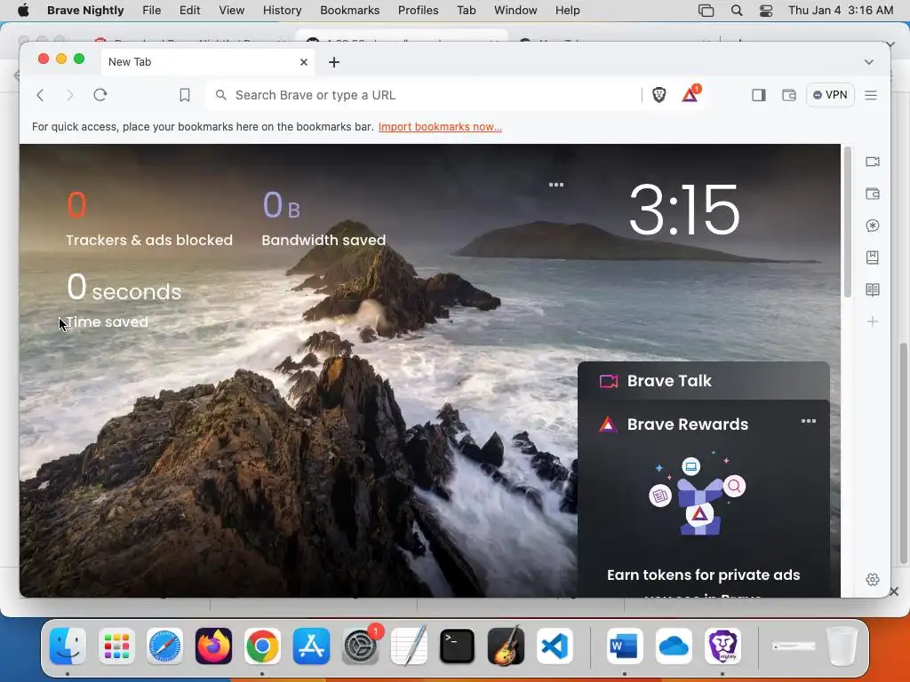The image size is (910, 682).
Task: Open the View menu
Action: [x=232, y=10]
